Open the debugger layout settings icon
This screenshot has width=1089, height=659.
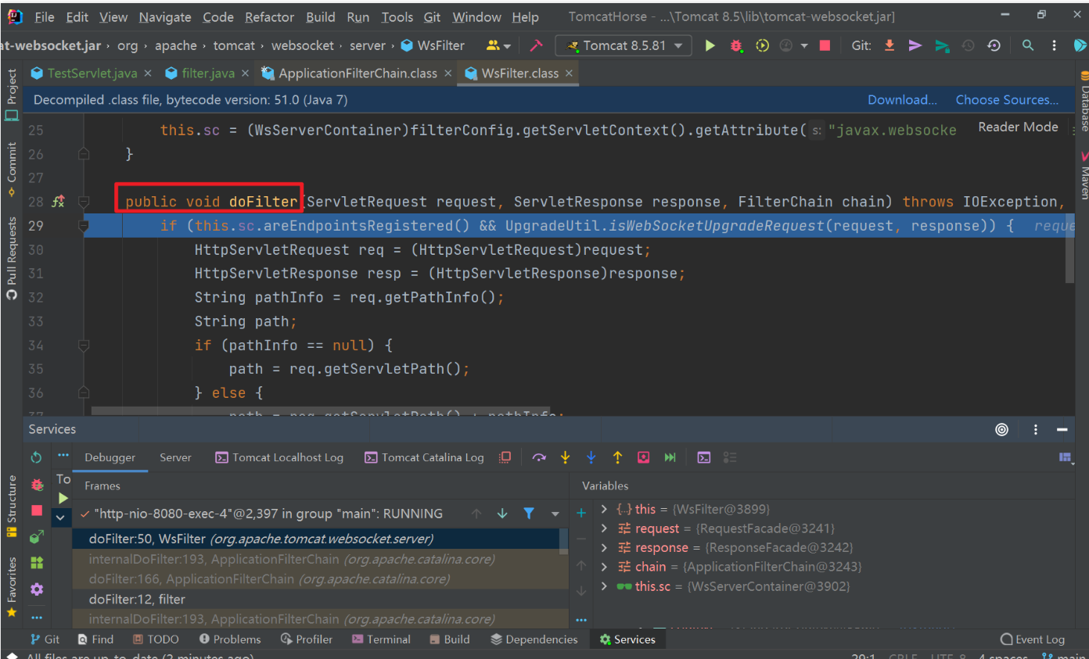pos(1065,457)
